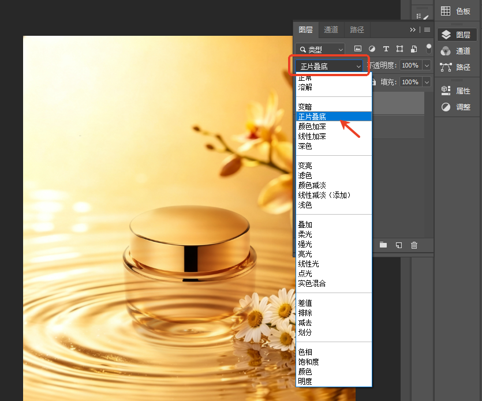Filter layers by adjustment layer icon
This screenshot has height=401, width=482.
pyautogui.click(x=372, y=49)
